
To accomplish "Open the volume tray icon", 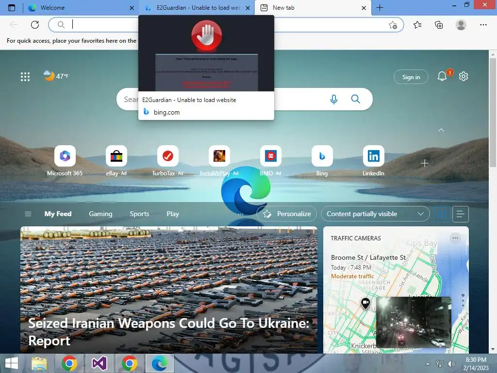I will coord(451,363).
